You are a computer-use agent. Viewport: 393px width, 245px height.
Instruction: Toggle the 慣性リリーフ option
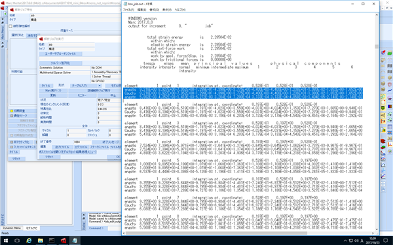(12, 116)
